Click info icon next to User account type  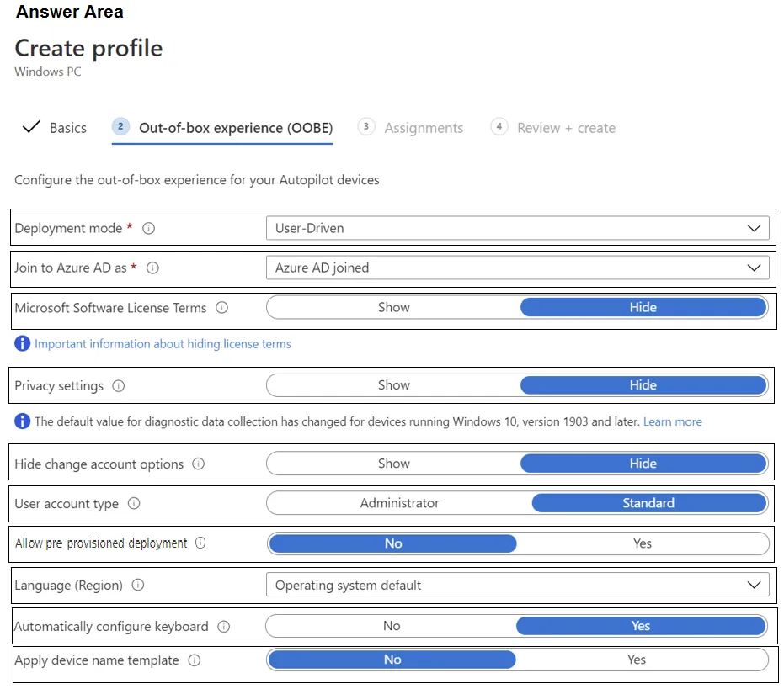[134, 503]
